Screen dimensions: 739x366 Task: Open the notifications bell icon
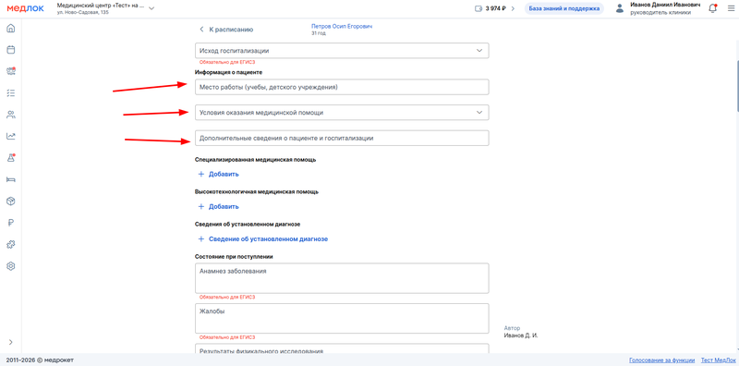tap(713, 8)
